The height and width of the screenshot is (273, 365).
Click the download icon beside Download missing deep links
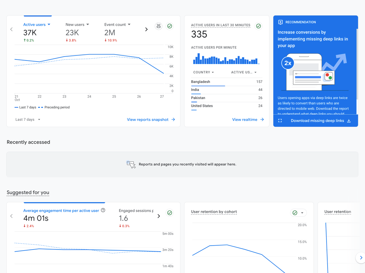click(349, 121)
